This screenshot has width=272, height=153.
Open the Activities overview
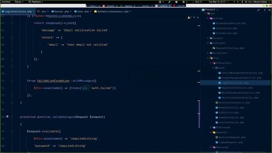point(6,2)
